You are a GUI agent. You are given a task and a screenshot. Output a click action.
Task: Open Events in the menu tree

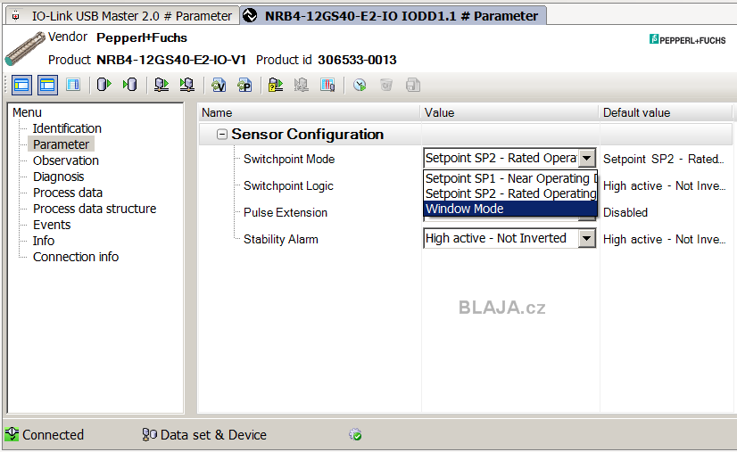click(52, 225)
